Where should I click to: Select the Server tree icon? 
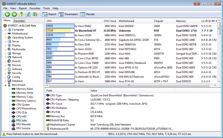click(9, 42)
